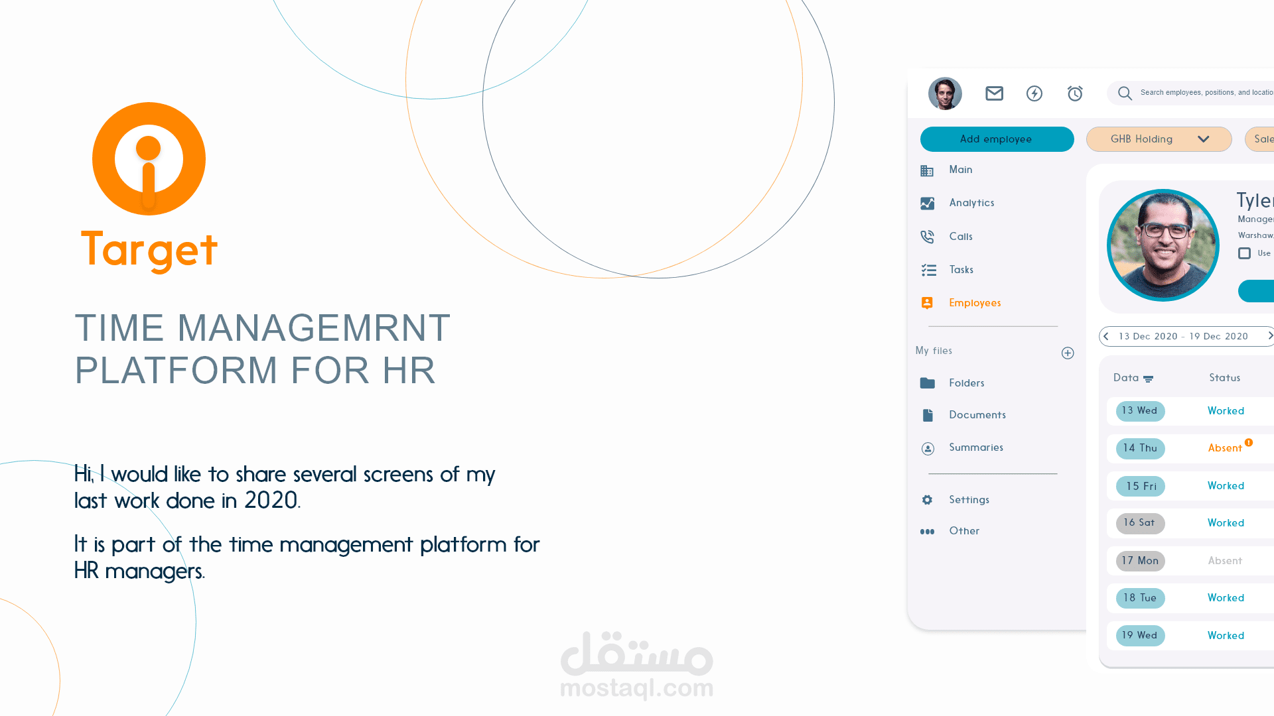Click the Employees badge icon
Image resolution: width=1274 pixels, height=716 pixels.
[x=927, y=303]
